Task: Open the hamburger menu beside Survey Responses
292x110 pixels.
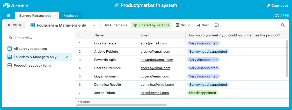Action: pyautogui.click(x=9, y=15)
